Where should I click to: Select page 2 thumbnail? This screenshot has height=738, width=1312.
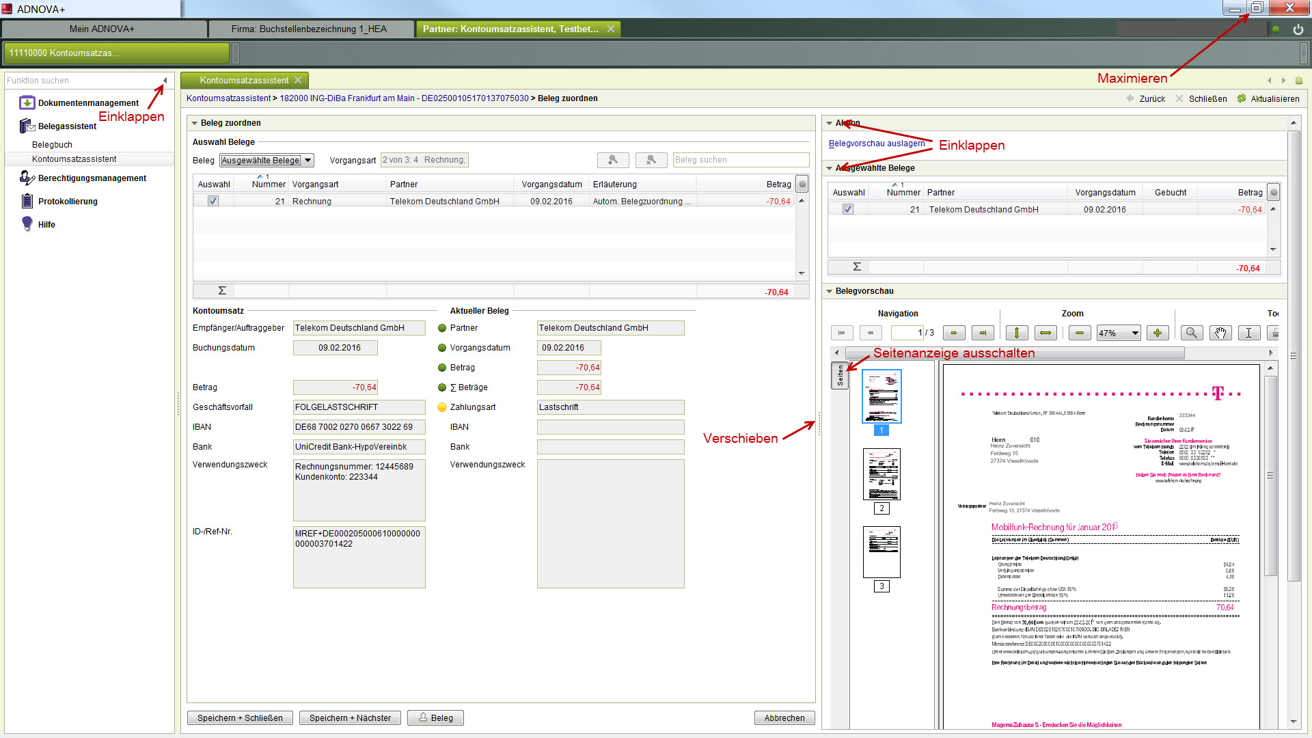tap(881, 474)
